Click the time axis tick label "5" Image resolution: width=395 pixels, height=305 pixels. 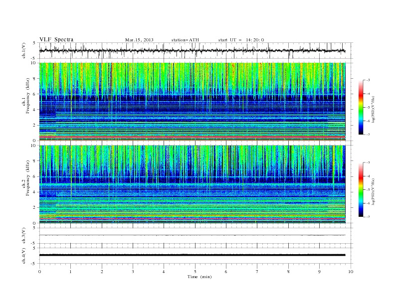pos(195,272)
